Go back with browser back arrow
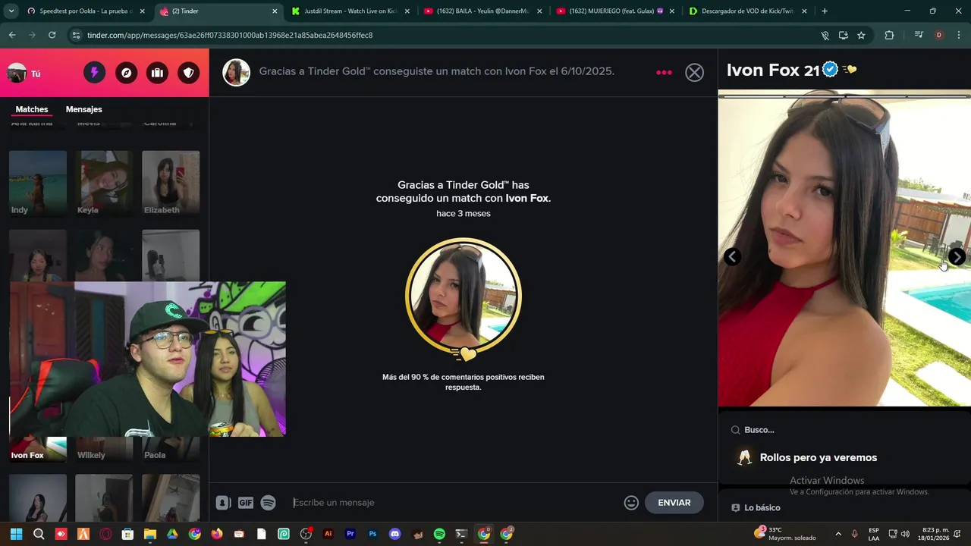The width and height of the screenshot is (971, 546). tap(12, 35)
